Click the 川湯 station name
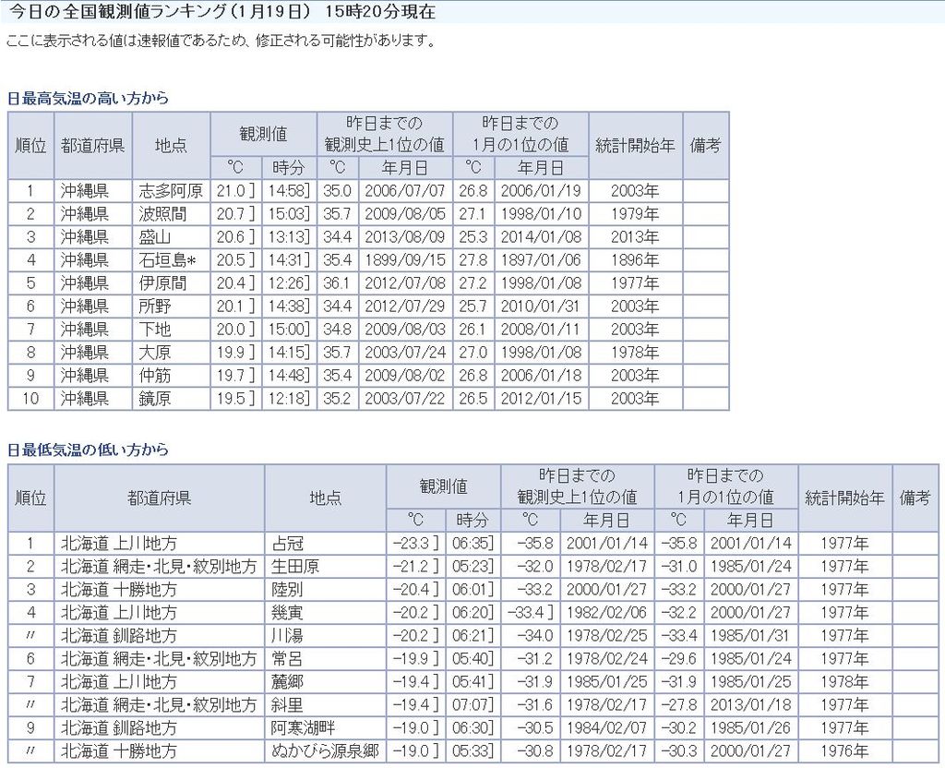This screenshot has height=768, width=945. (287, 636)
